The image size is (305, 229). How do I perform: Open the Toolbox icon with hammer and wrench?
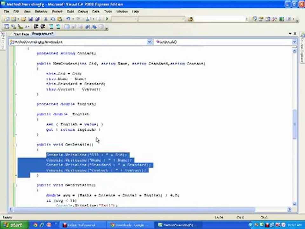click(x=274, y=19)
